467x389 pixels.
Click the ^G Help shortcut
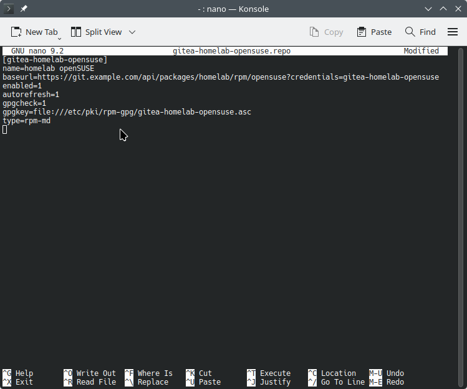(18, 373)
